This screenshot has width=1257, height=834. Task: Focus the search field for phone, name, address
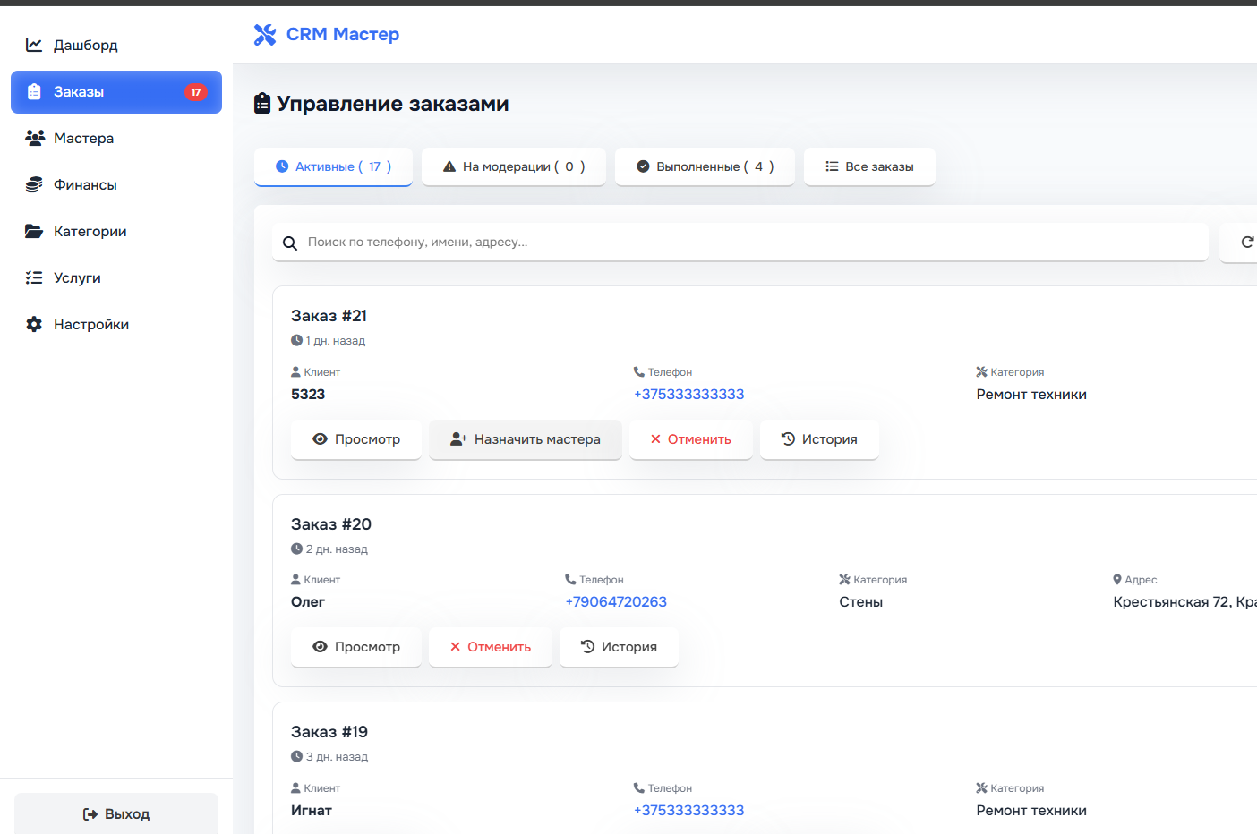point(740,243)
